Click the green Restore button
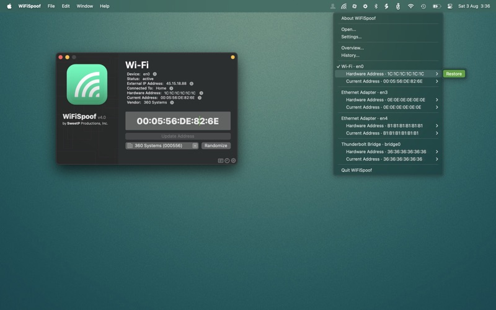 (454, 74)
